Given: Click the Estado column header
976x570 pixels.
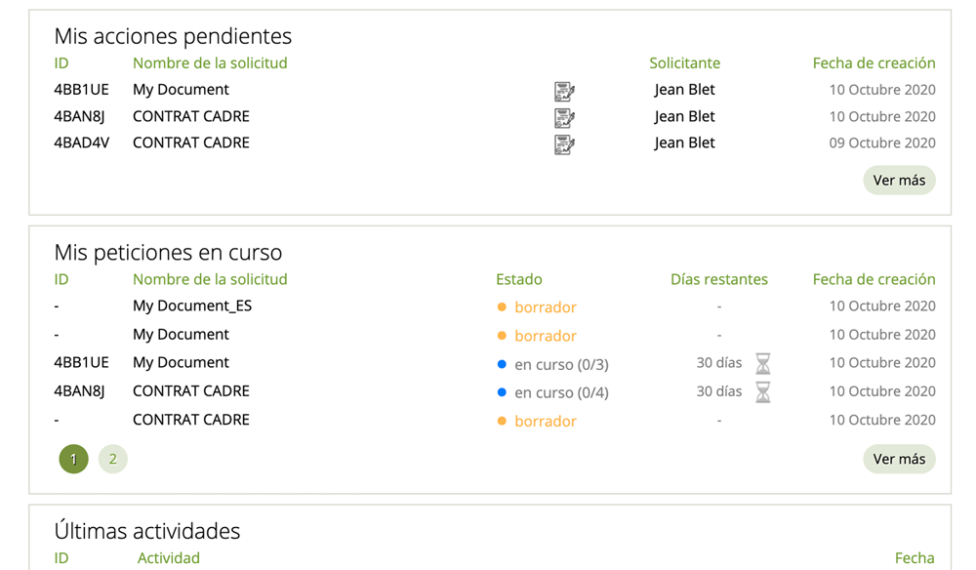Looking at the screenshot, I should (519, 279).
